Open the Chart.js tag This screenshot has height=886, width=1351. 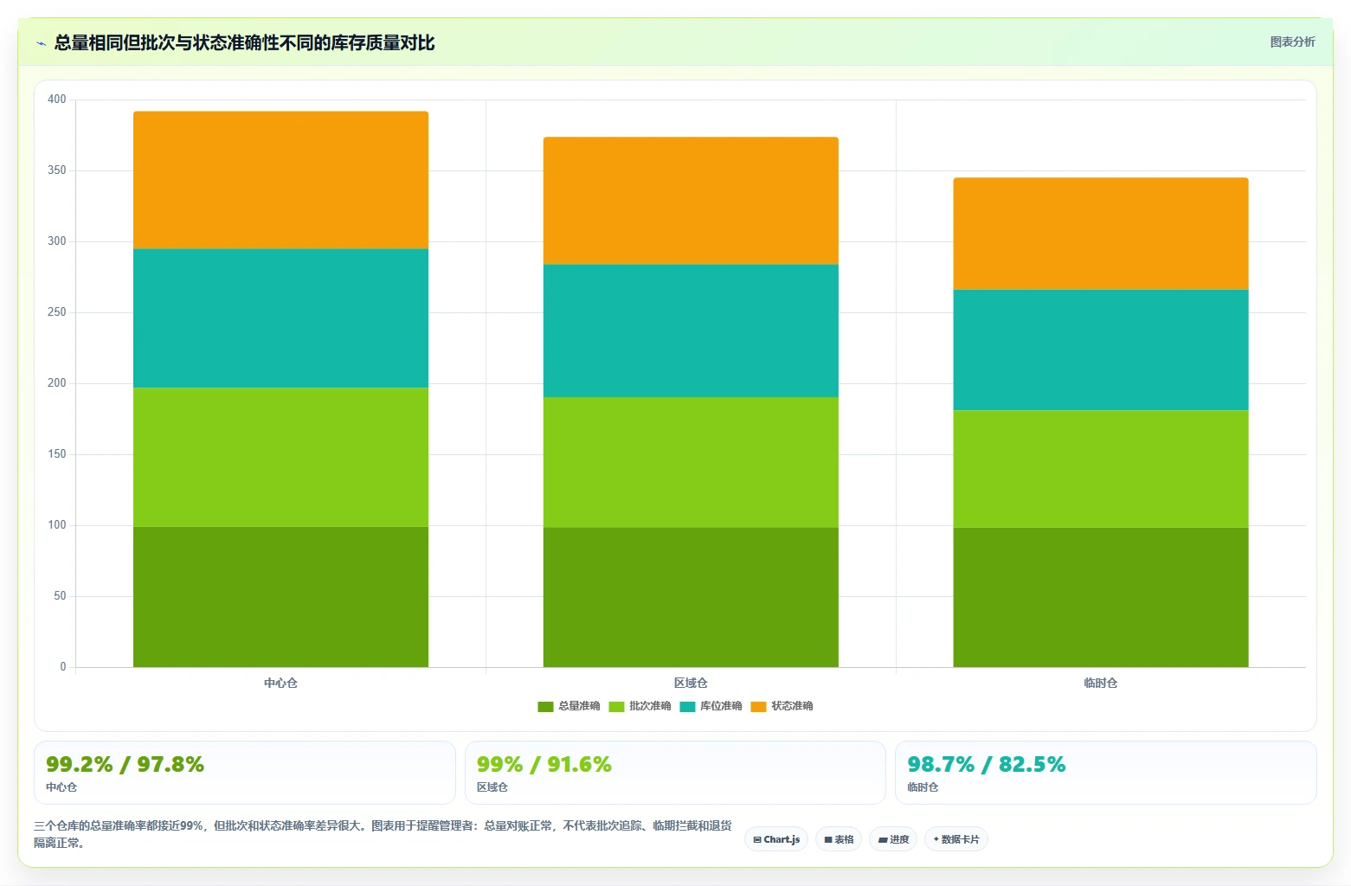pyautogui.click(x=776, y=839)
